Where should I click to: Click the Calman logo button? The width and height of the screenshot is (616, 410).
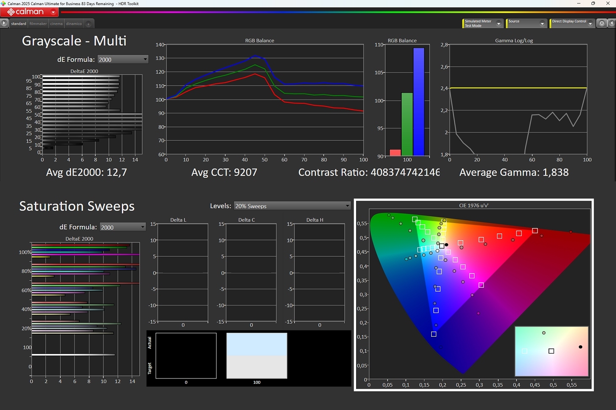pyautogui.click(x=25, y=12)
